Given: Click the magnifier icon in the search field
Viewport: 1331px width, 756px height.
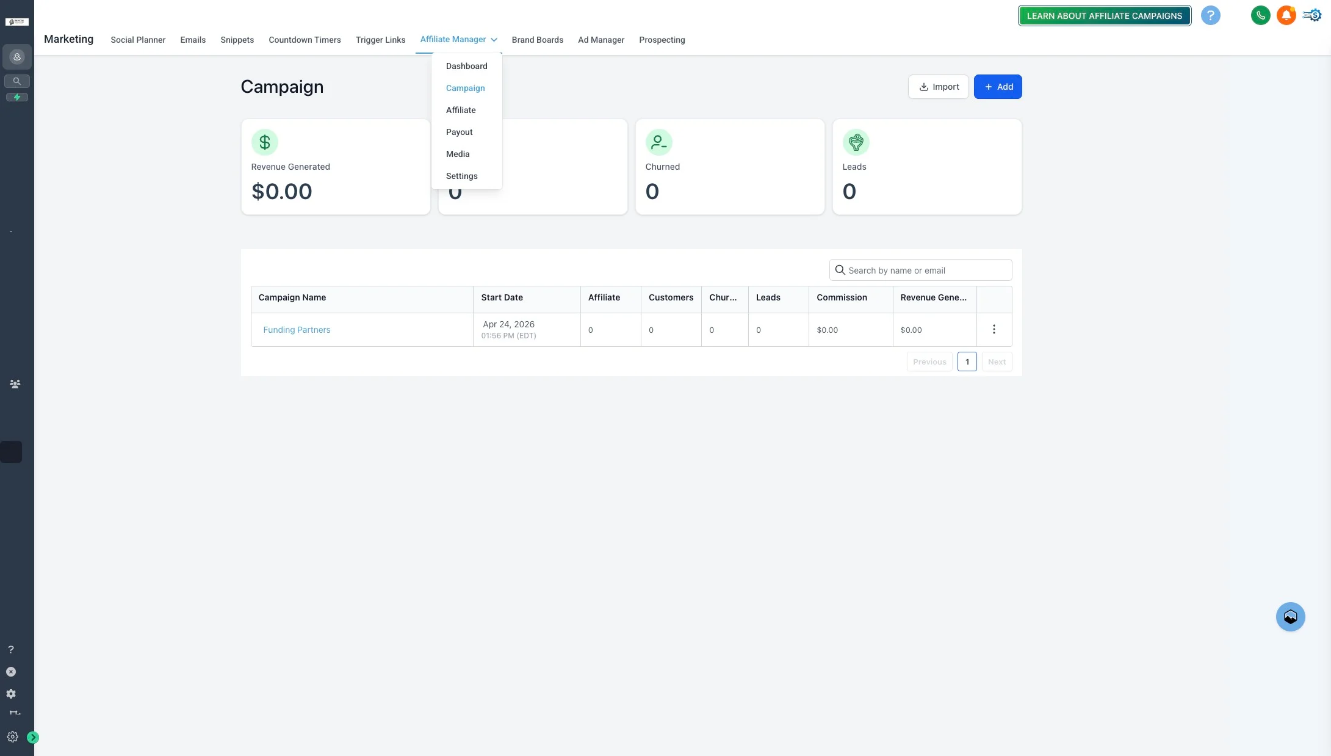Looking at the screenshot, I should point(840,270).
